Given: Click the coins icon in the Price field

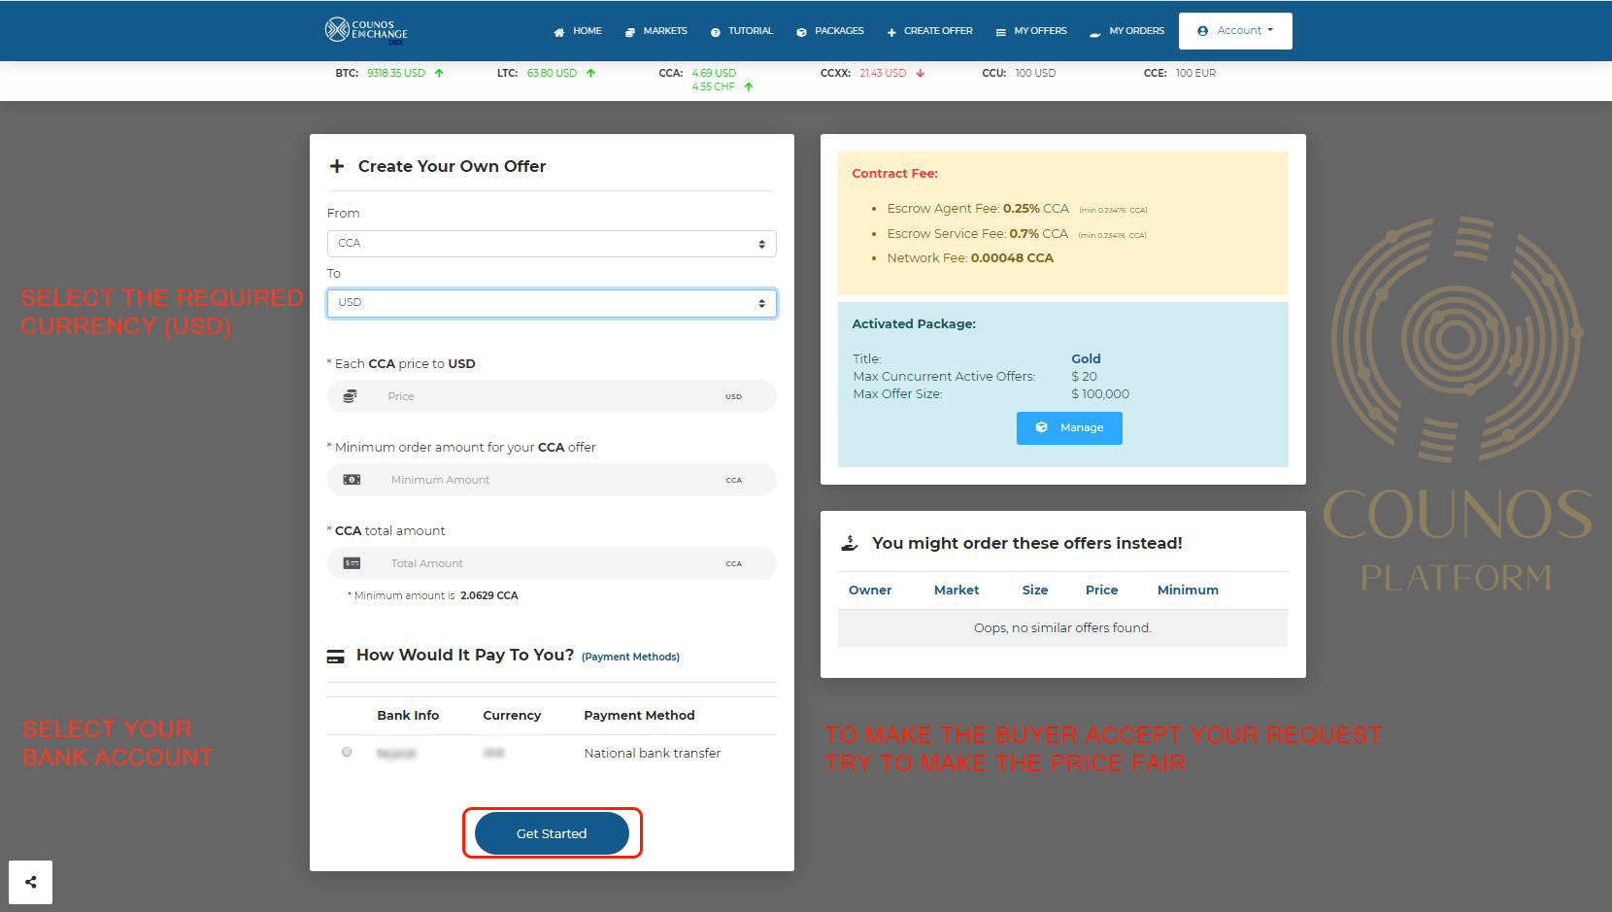Looking at the screenshot, I should pos(351,396).
